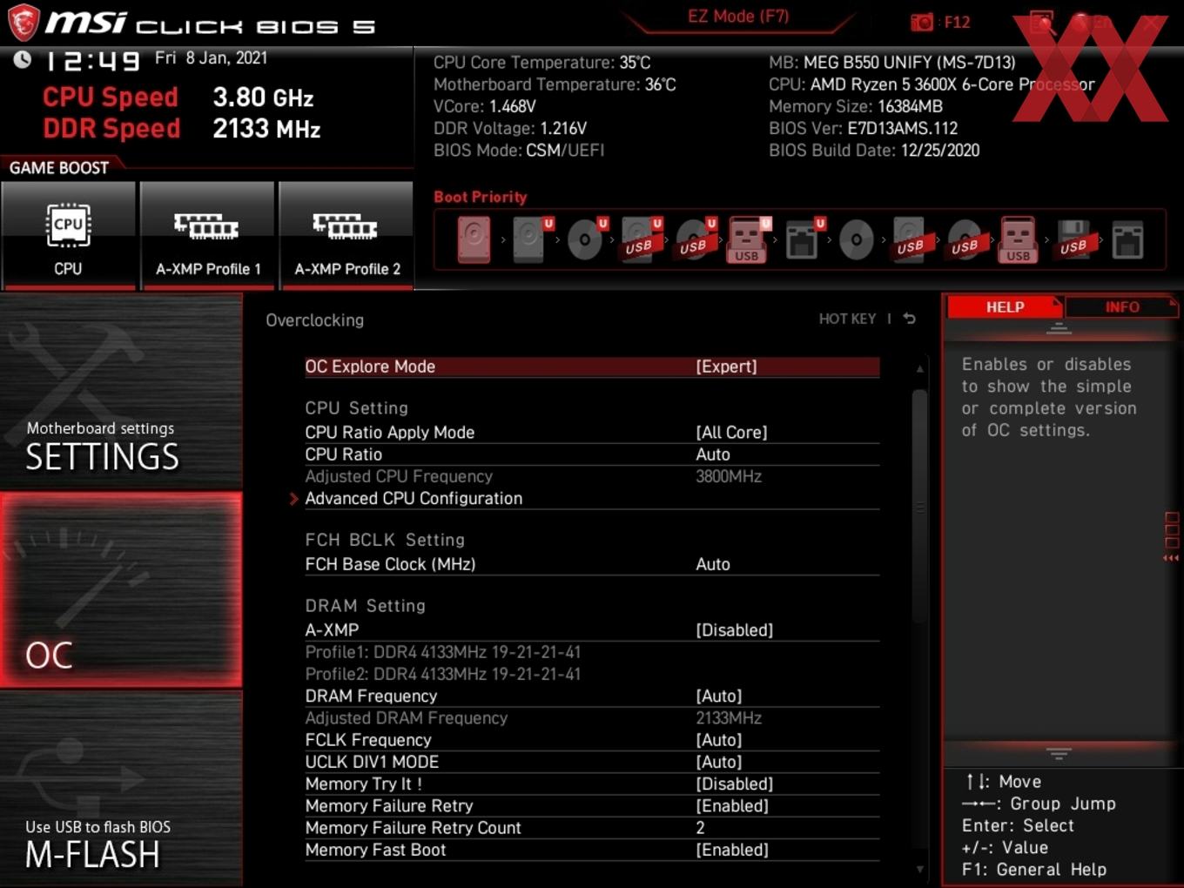Click CPU Core Temperature: 35°C readout
This screenshot has height=888, width=1184.
click(542, 63)
